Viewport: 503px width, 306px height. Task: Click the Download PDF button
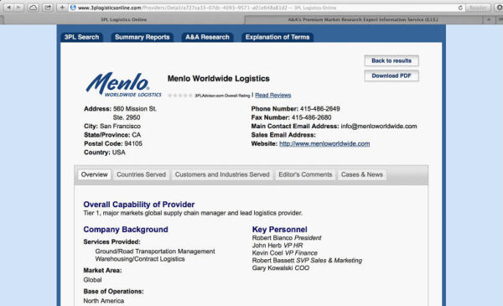pos(392,75)
